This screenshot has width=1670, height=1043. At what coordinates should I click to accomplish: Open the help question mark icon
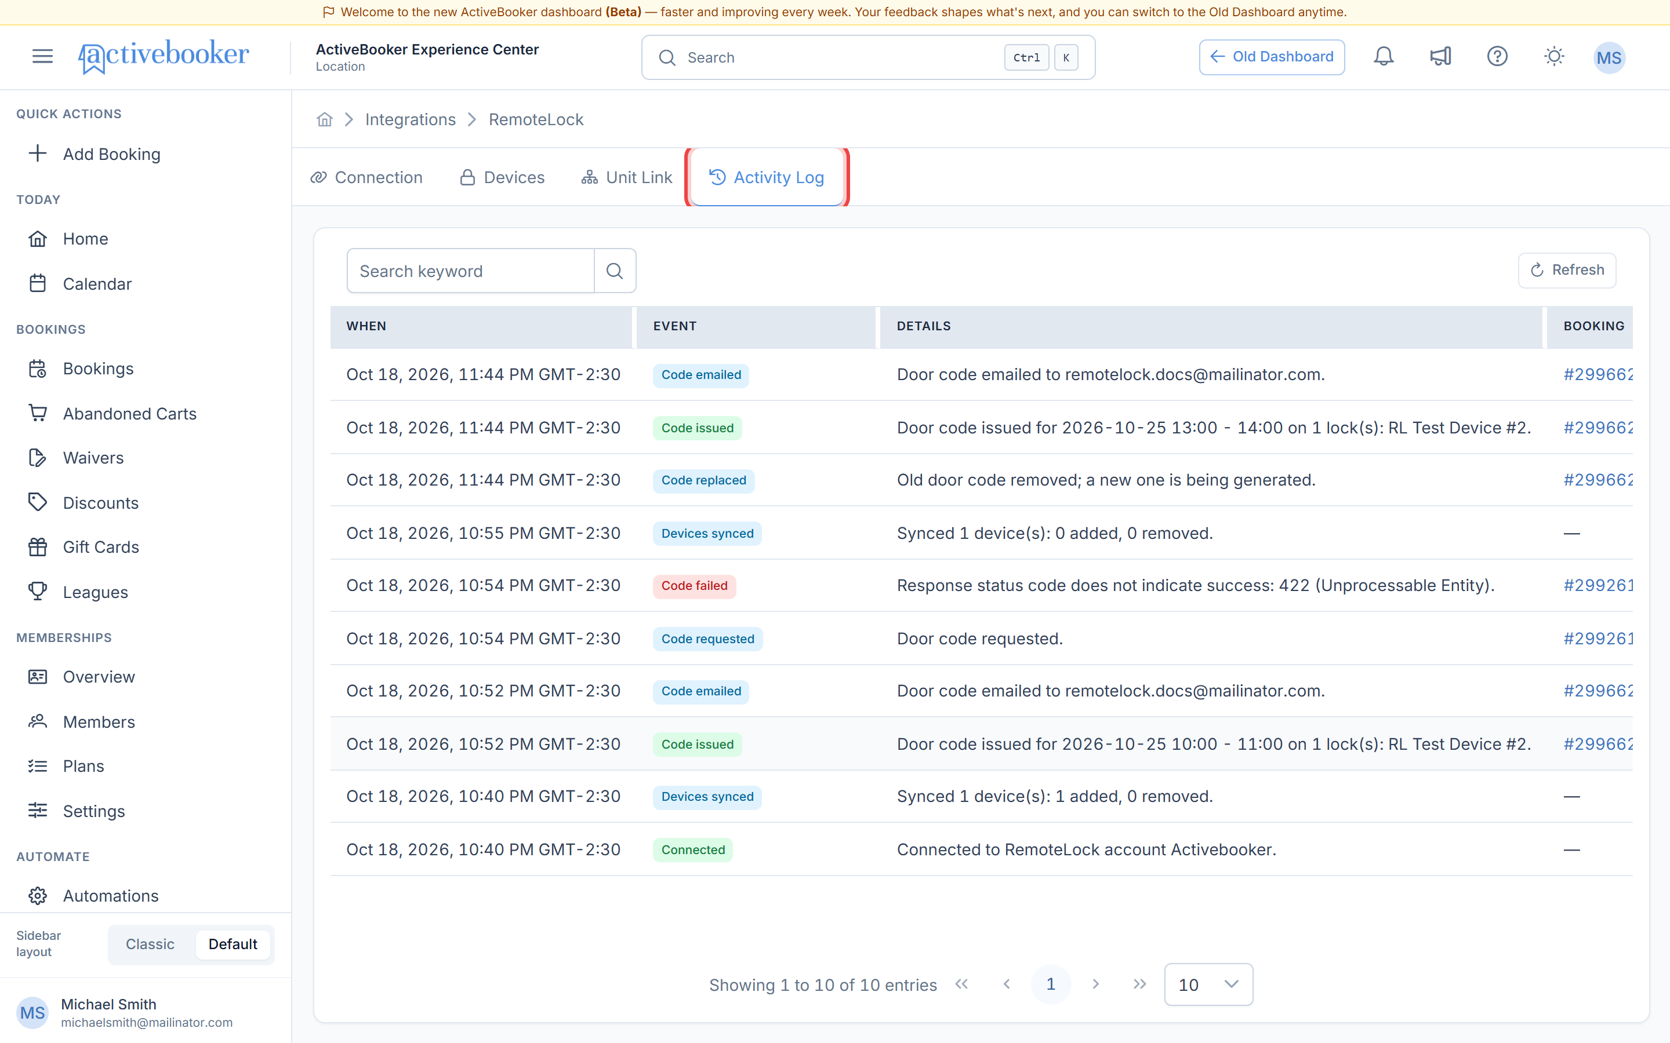point(1497,57)
